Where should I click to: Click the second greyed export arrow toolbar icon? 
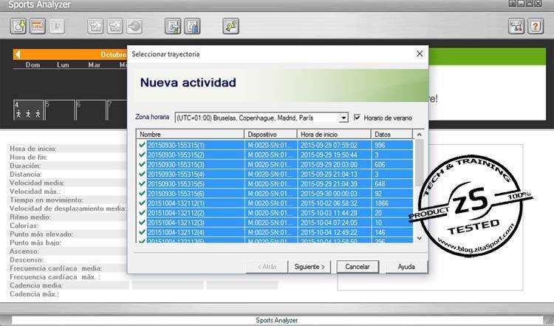(114, 27)
